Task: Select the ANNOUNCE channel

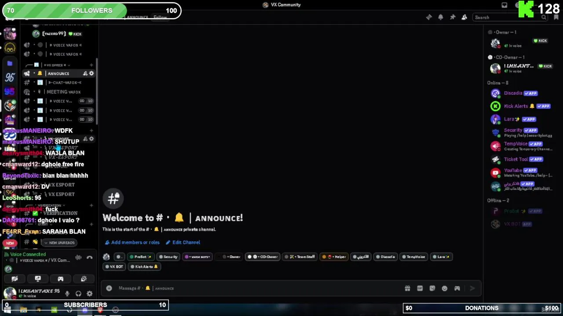Action: coord(59,73)
